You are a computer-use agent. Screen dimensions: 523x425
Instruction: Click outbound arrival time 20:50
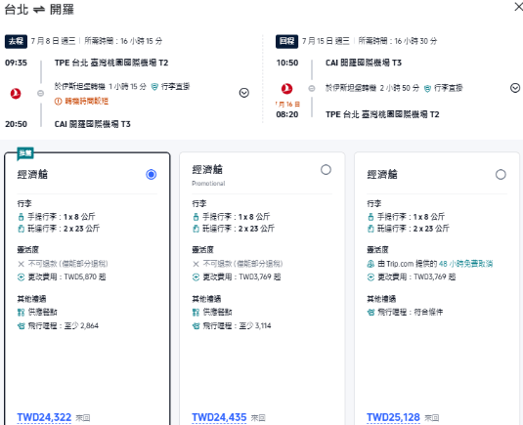(16, 124)
